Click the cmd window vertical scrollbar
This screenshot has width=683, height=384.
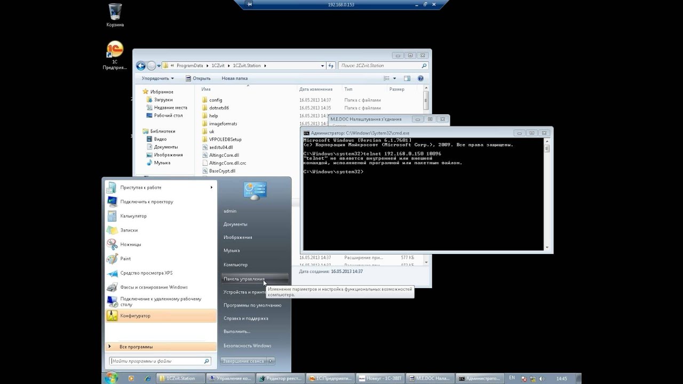click(x=547, y=194)
